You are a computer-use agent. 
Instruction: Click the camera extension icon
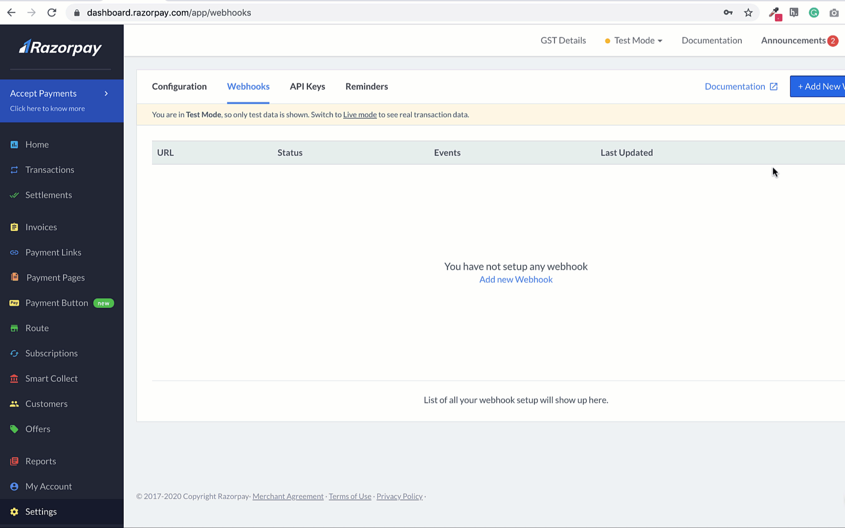point(834,13)
